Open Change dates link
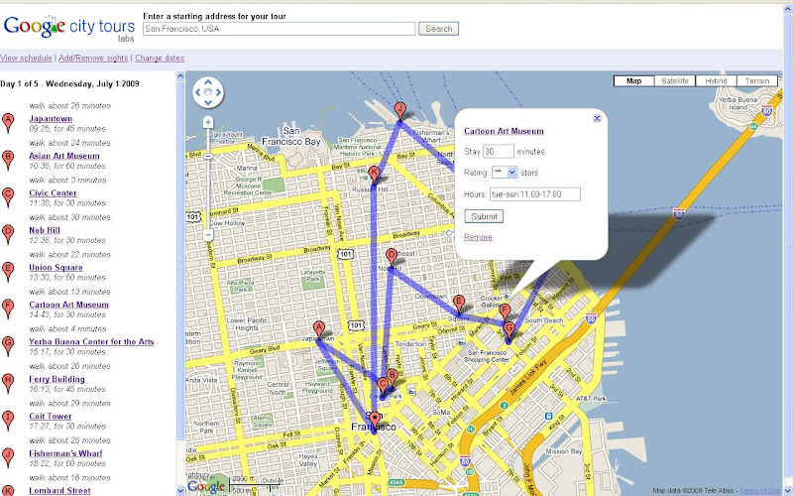 click(160, 59)
